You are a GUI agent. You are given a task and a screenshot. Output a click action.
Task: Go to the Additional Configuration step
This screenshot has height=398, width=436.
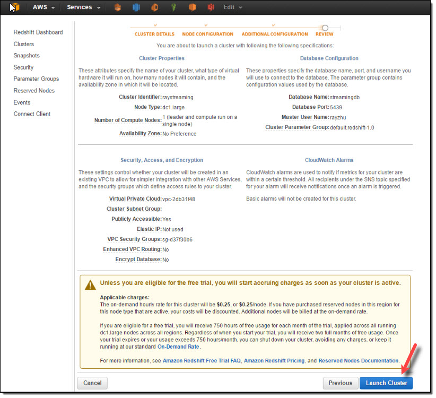274,34
